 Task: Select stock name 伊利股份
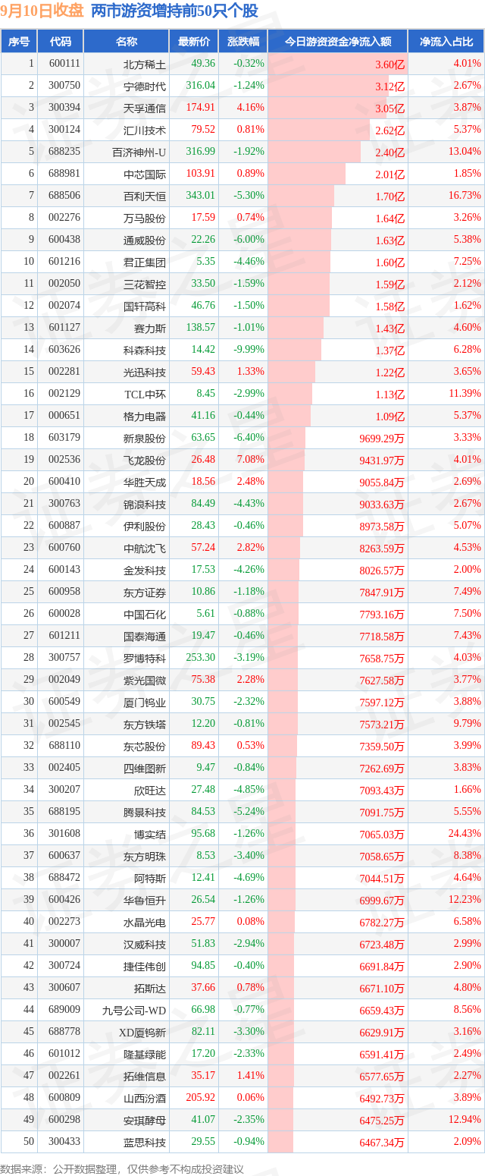click(145, 526)
